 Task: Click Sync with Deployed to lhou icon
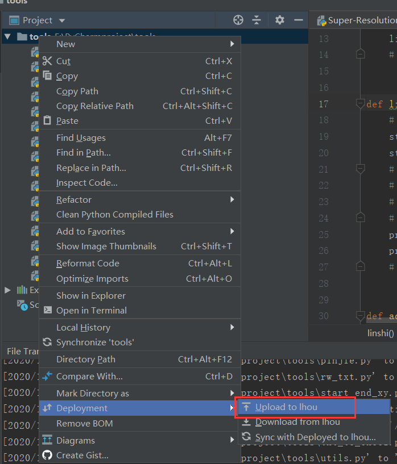click(x=246, y=437)
